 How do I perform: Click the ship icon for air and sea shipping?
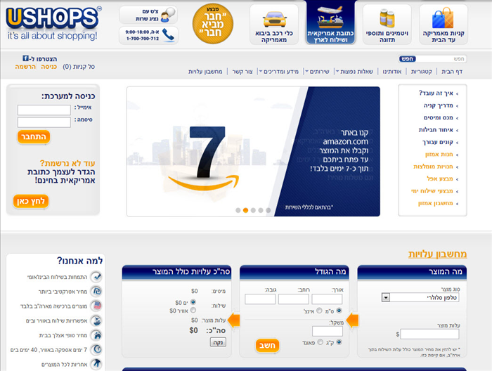[x=96, y=320]
